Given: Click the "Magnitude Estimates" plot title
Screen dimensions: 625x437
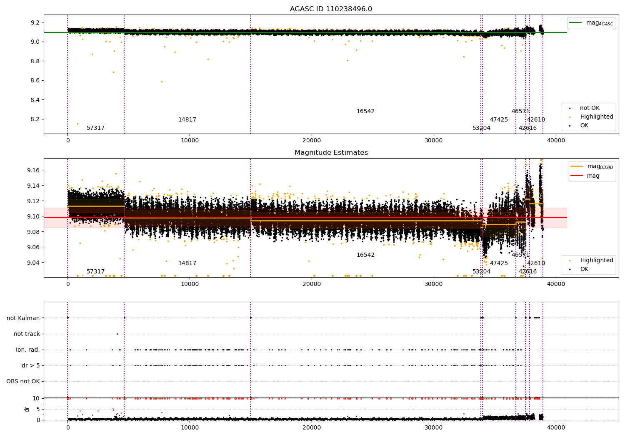Looking at the screenshot, I should (x=331, y=153).
